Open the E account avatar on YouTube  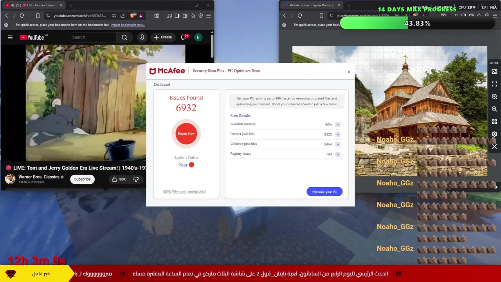198,37
